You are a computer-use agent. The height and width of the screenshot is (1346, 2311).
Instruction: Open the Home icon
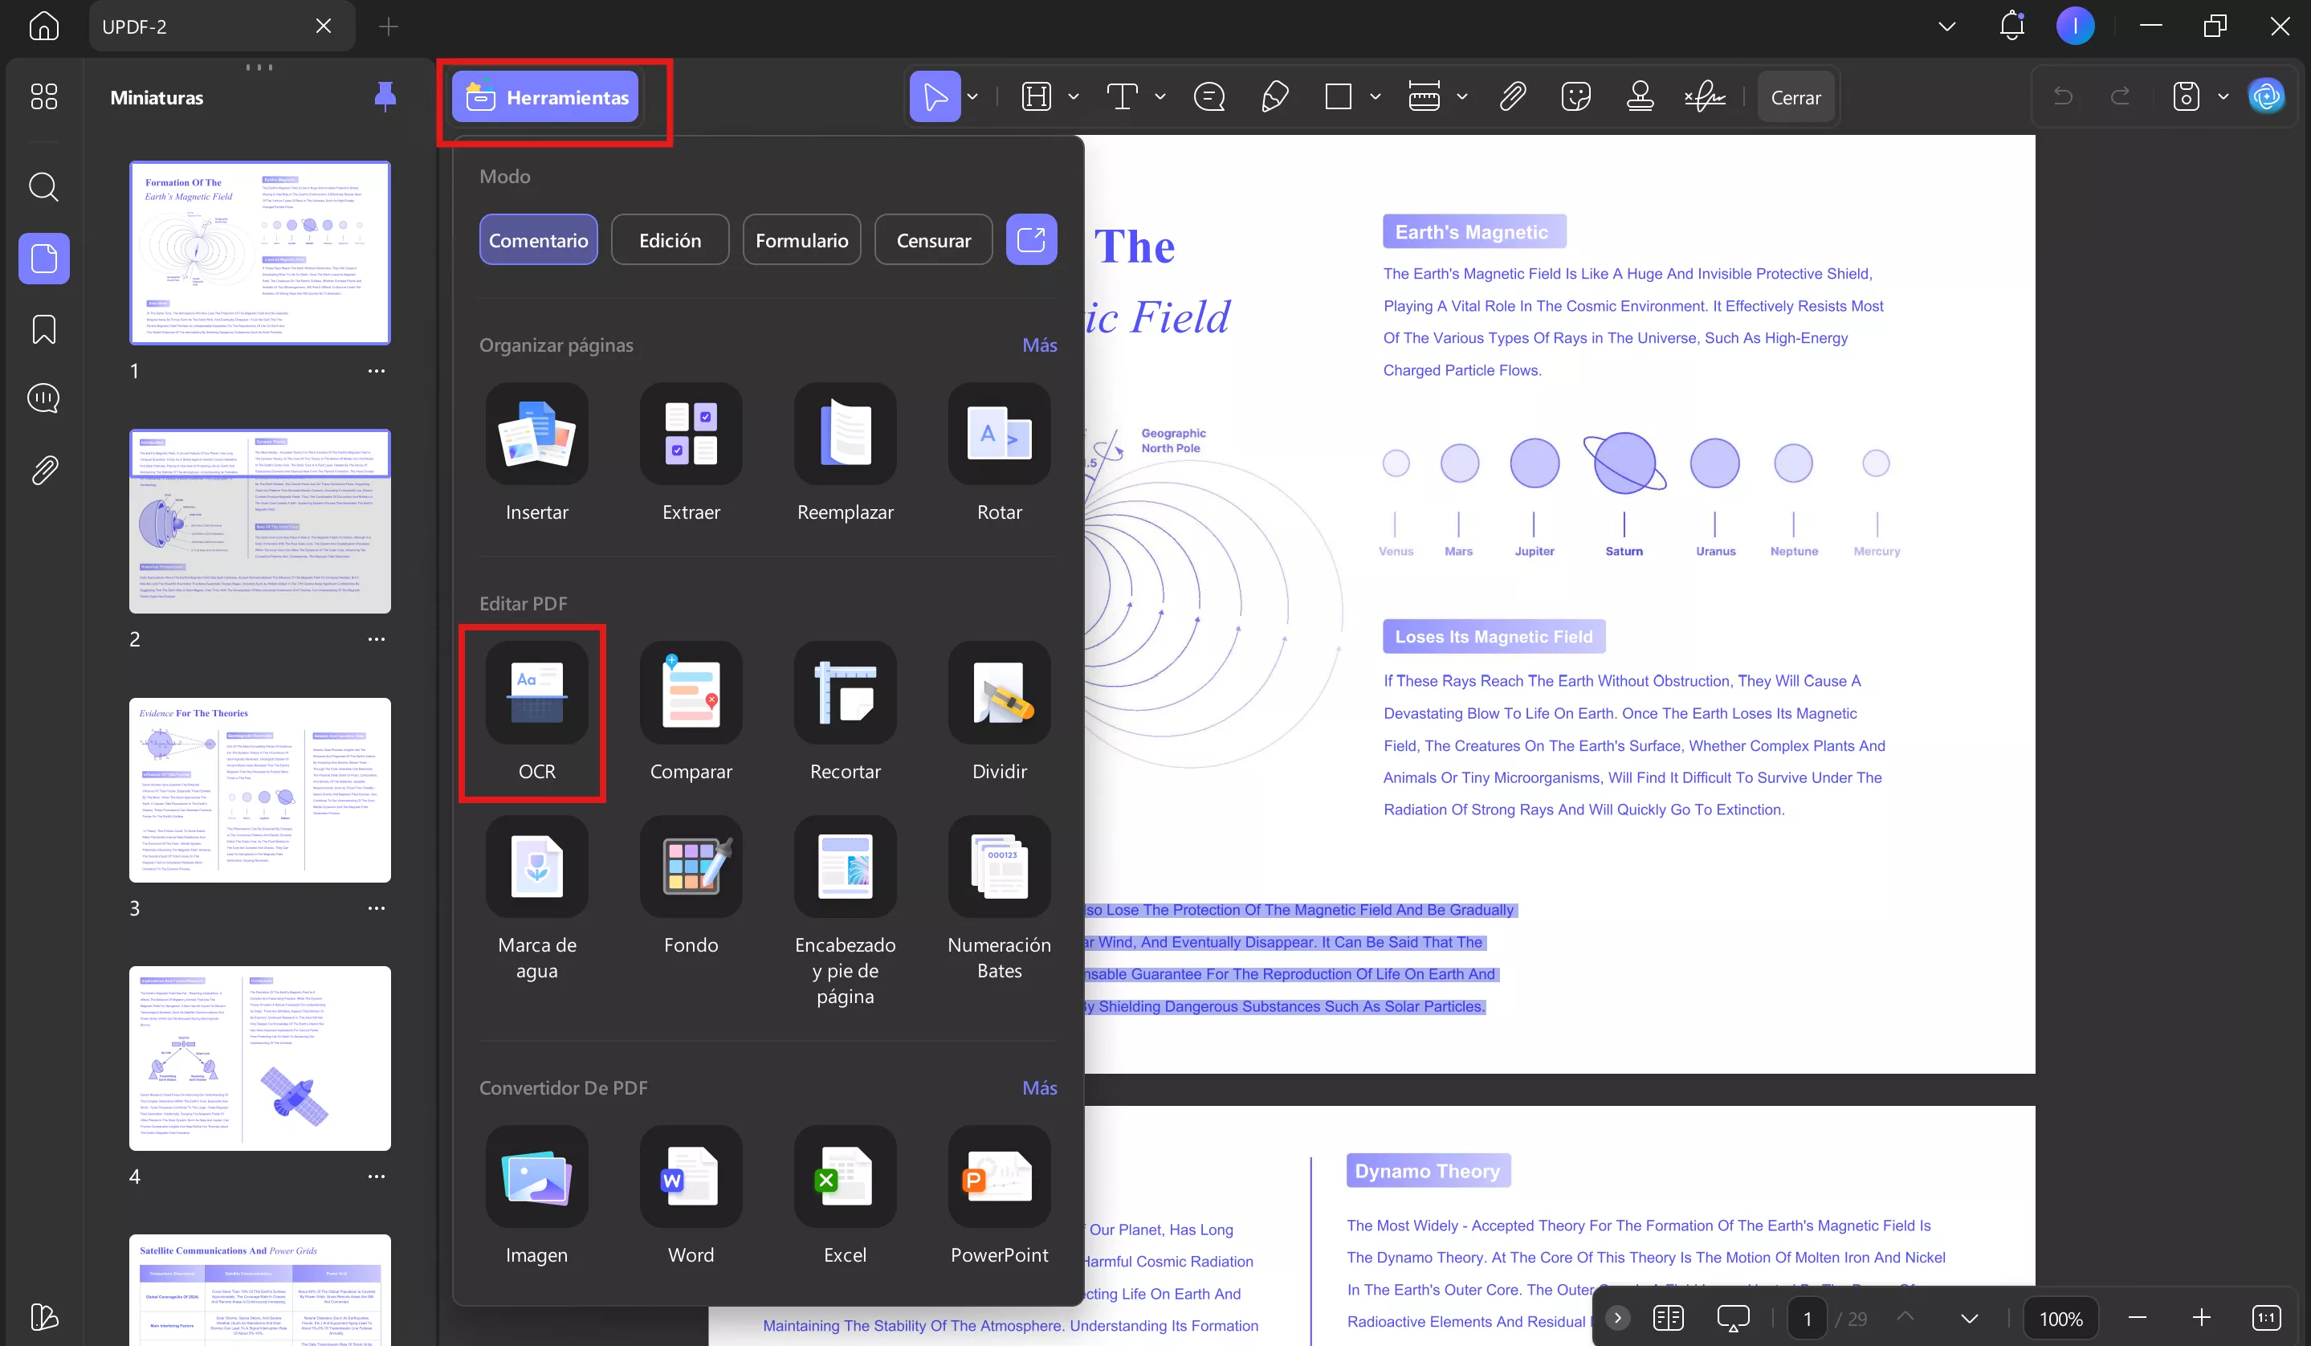click(43, 26)
